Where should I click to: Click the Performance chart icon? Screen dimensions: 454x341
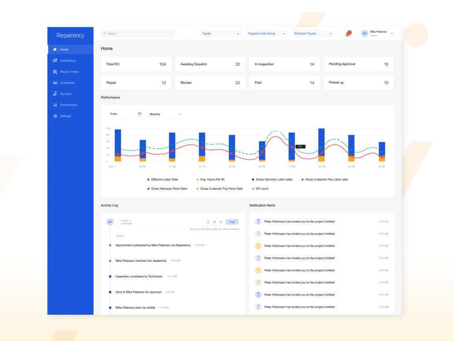[x=55, y=105]
